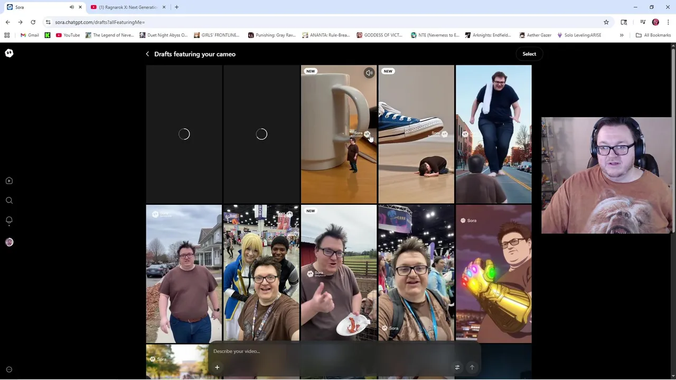Open the GODDESS OF VICT... bookmark
Viewport: 676px width, 380px height.
tap(379, 35)
